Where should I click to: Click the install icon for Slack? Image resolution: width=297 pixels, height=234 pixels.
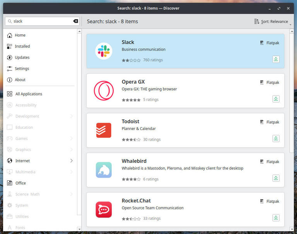(276, 59)
